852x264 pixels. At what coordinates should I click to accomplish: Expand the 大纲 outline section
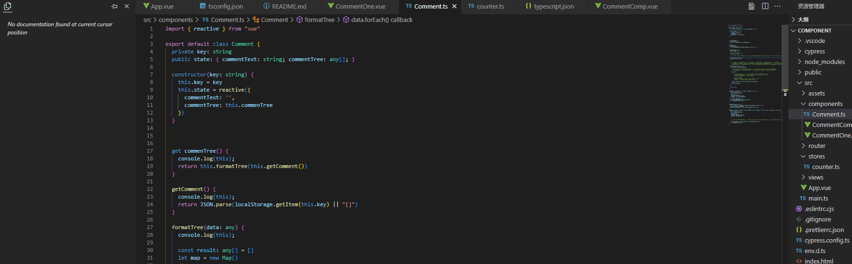pyautogui.click(x=803, y=20)
